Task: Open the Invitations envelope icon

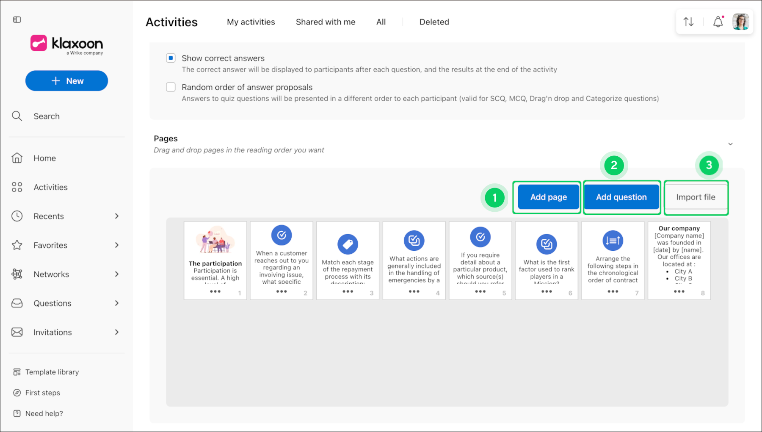Action: (17, 332)
